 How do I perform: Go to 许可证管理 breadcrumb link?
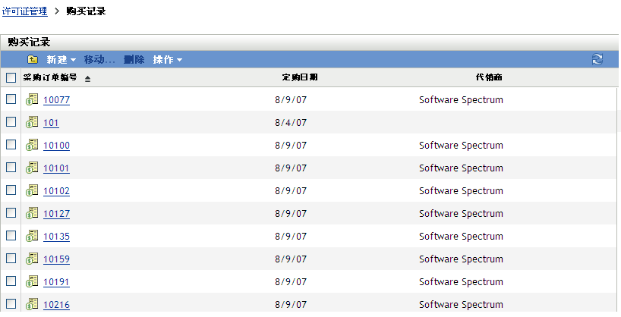[25, 11]
